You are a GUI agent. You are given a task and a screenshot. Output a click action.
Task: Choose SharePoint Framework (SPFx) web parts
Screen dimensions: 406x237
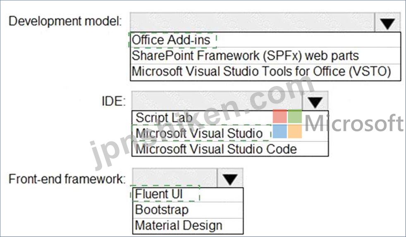point(265,56)
